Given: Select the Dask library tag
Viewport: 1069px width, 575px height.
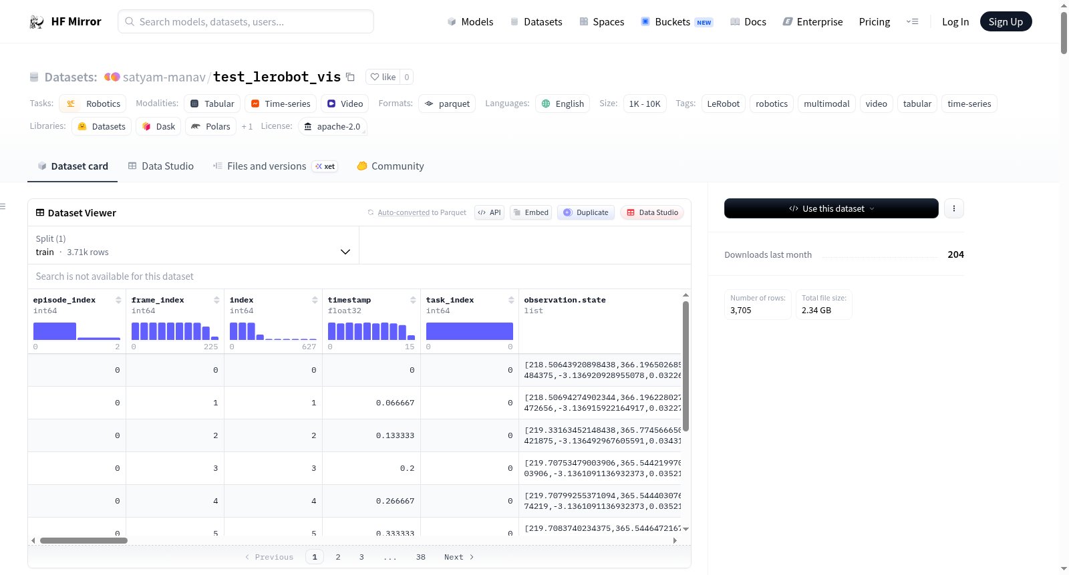Looking at the screenshot, I should (158, 126).
